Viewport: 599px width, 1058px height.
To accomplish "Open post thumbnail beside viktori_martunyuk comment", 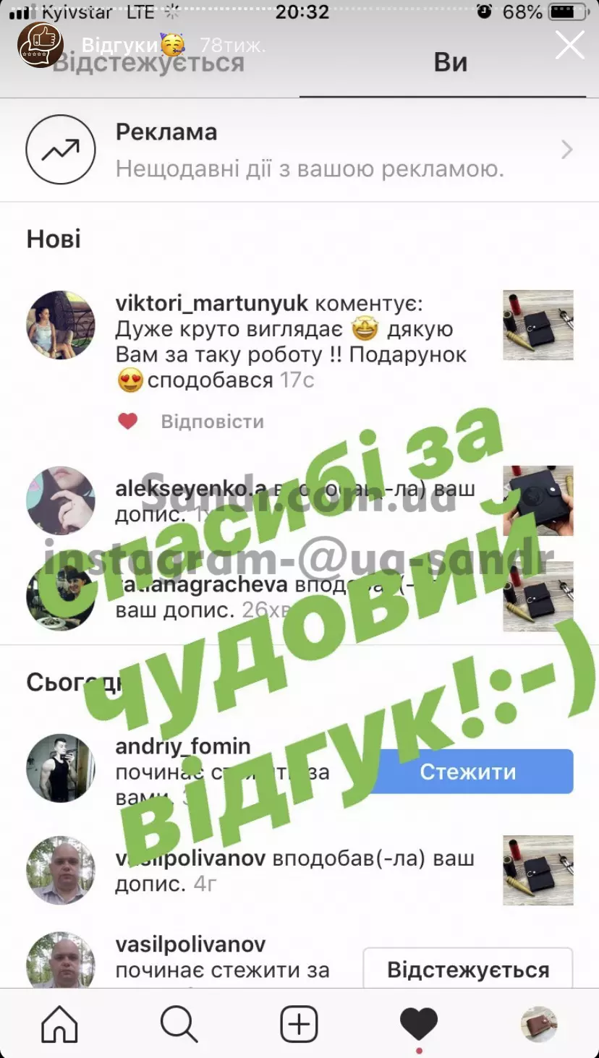I will [538, 325].
